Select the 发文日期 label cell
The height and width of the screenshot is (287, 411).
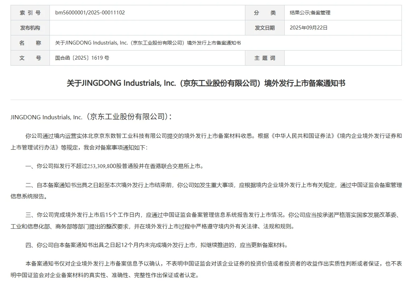[x=265, y=28]
